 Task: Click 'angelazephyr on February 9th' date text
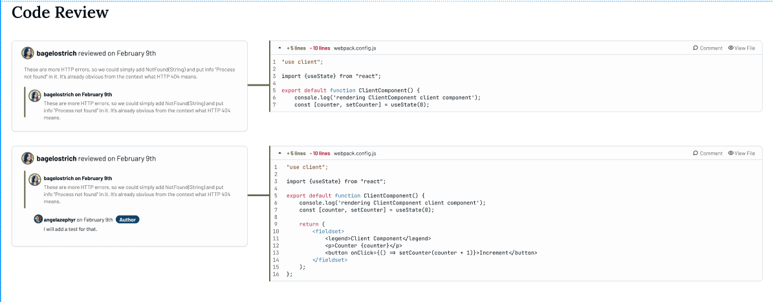[78, 220]
